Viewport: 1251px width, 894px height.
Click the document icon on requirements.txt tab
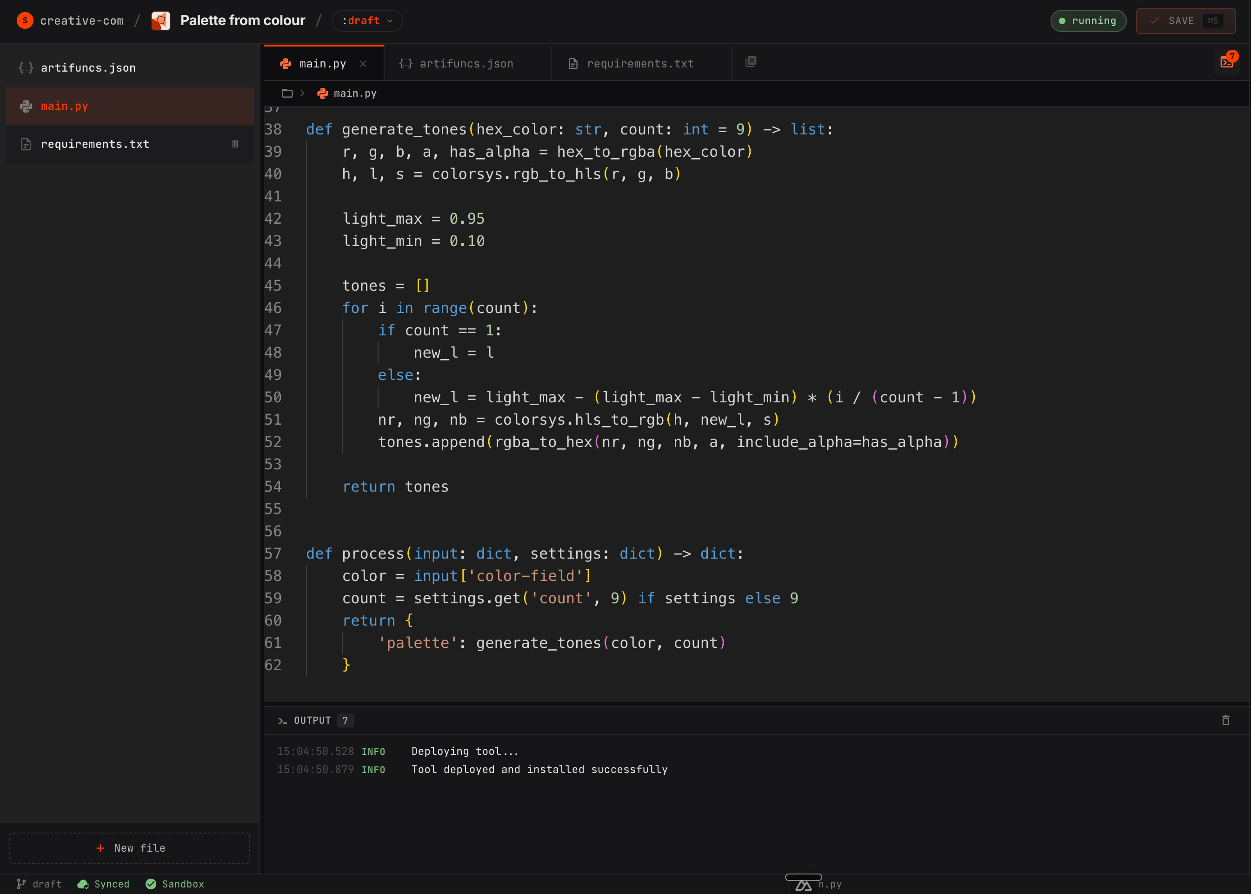(x=573, y=64)
